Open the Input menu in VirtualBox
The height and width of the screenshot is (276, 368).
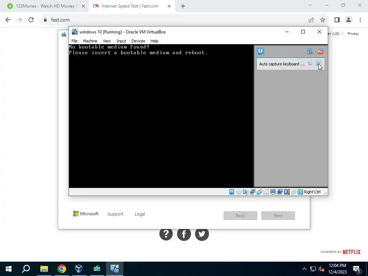pyautogui.click(x=121, y=41)
